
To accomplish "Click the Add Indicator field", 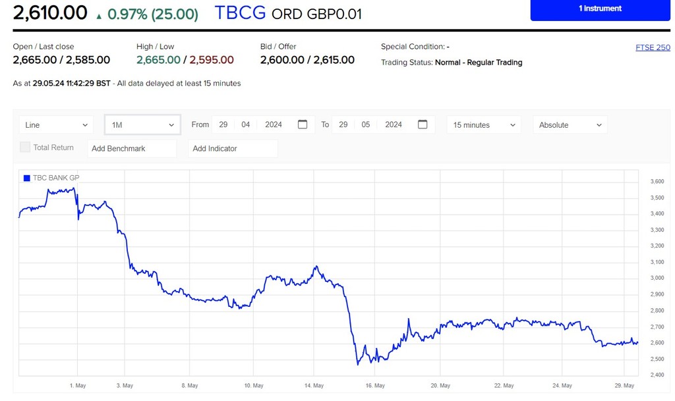I will (x=233, y=149).
